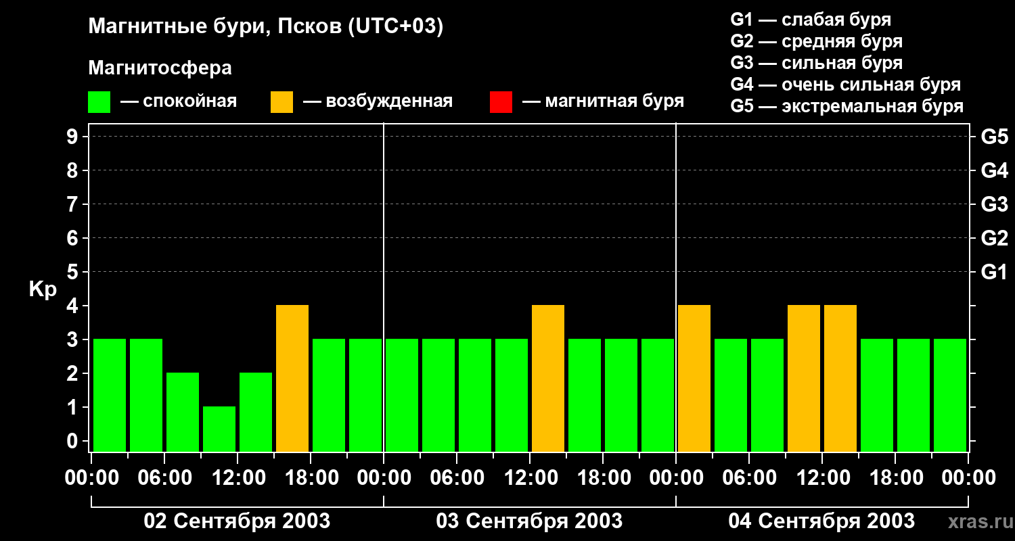Click the right-axis 'G2' tick label
Screen dimensions: 1015x541
[994, 238]
